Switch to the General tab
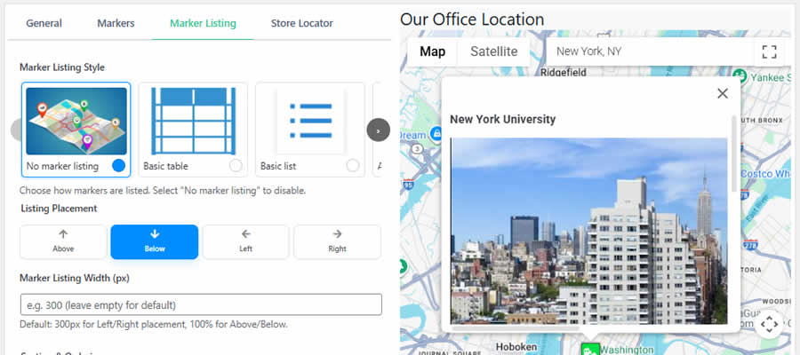The width and height of the screenshot is (800, 355). (44, 23)
